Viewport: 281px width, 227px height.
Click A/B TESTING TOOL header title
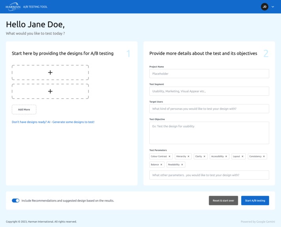click(35, 7)
